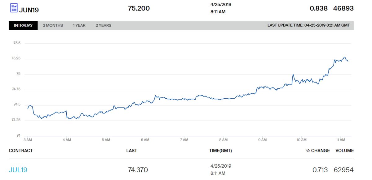This screenshot has width=372, height=180.
Task: Click the 75.25 price axis label
Action: (16, 58)
